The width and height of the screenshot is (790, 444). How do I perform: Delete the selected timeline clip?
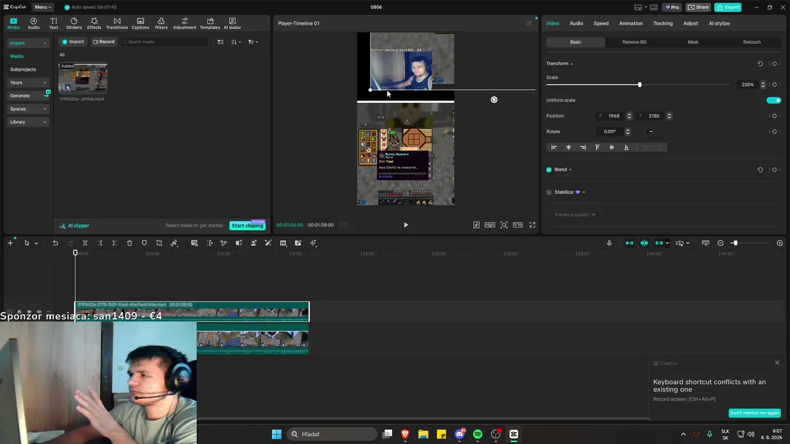coord(130,243)
